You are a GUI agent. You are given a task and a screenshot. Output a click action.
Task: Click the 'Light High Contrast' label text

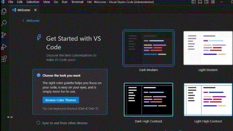[x=208, y=121]
